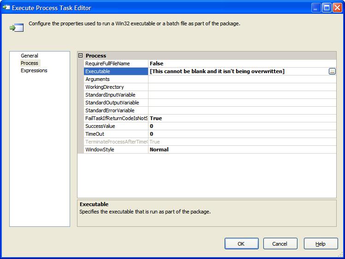The image size is (345, 259).
Task: Dismiss the dialog with Cancel
Action: coord(280,244)
